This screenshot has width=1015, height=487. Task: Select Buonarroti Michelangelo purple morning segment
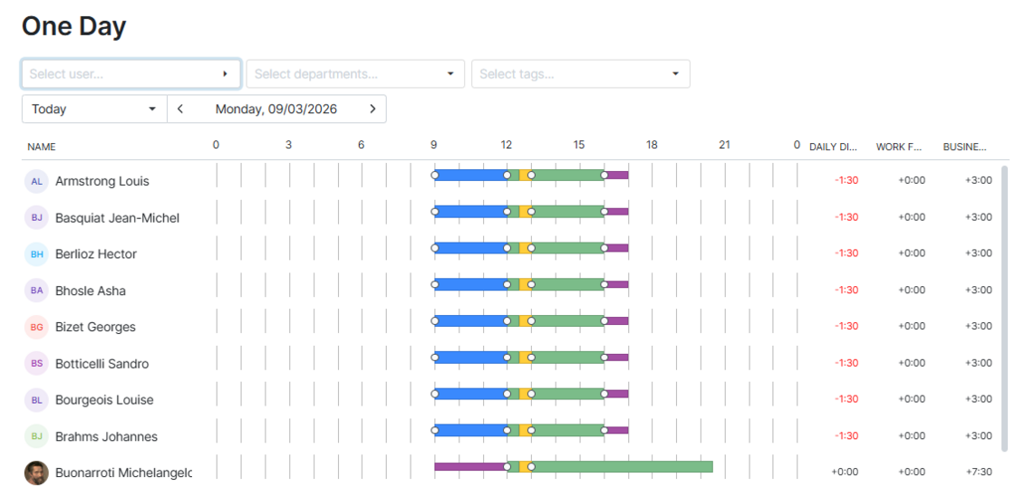pyautogui.click(x=470, y=467)
